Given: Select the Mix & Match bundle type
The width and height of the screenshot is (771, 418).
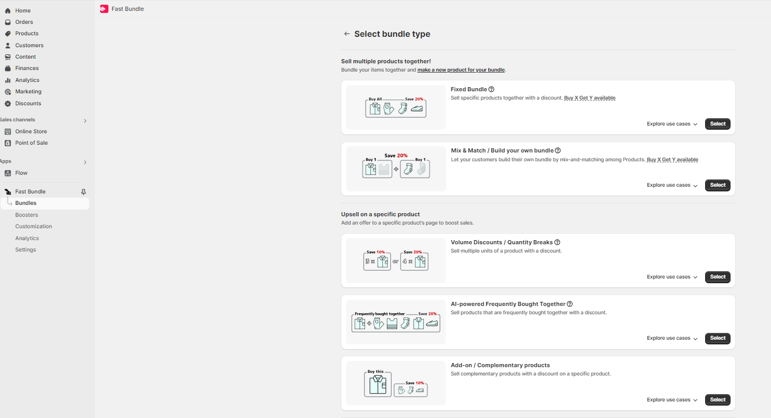Looking at the screenshot, I should point(718,185).
